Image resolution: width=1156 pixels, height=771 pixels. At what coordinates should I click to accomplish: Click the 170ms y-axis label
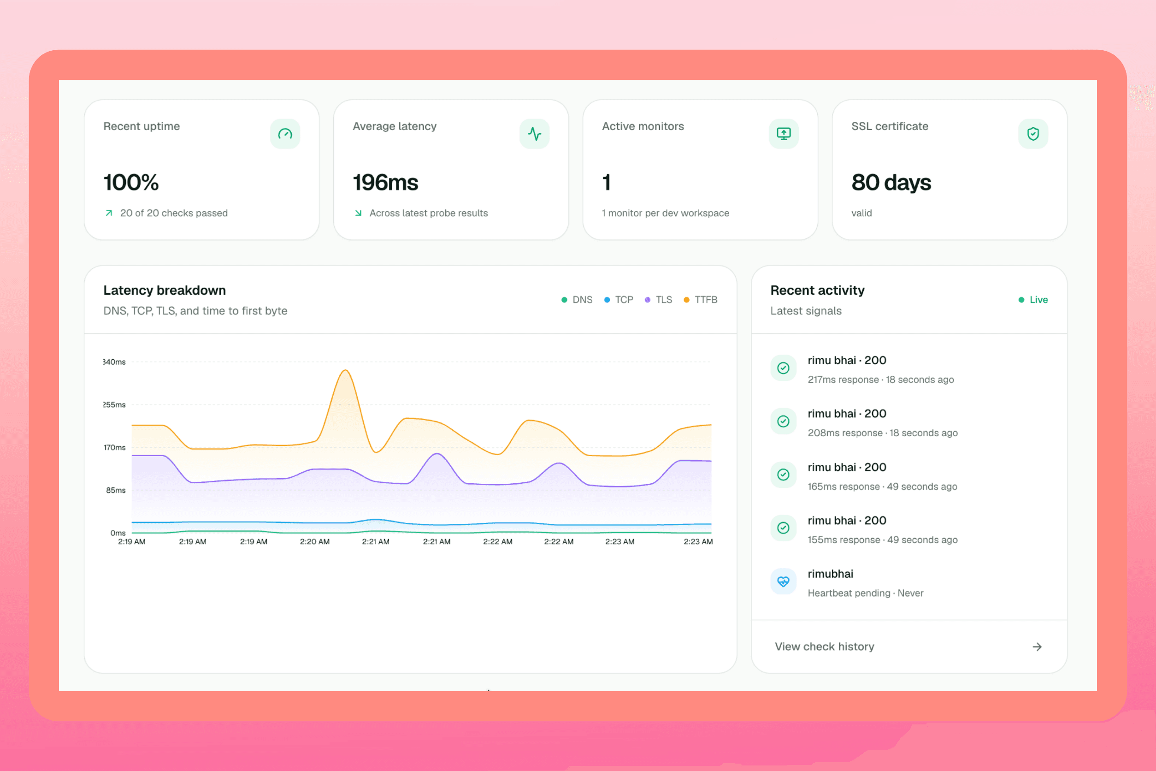point(114,447)
